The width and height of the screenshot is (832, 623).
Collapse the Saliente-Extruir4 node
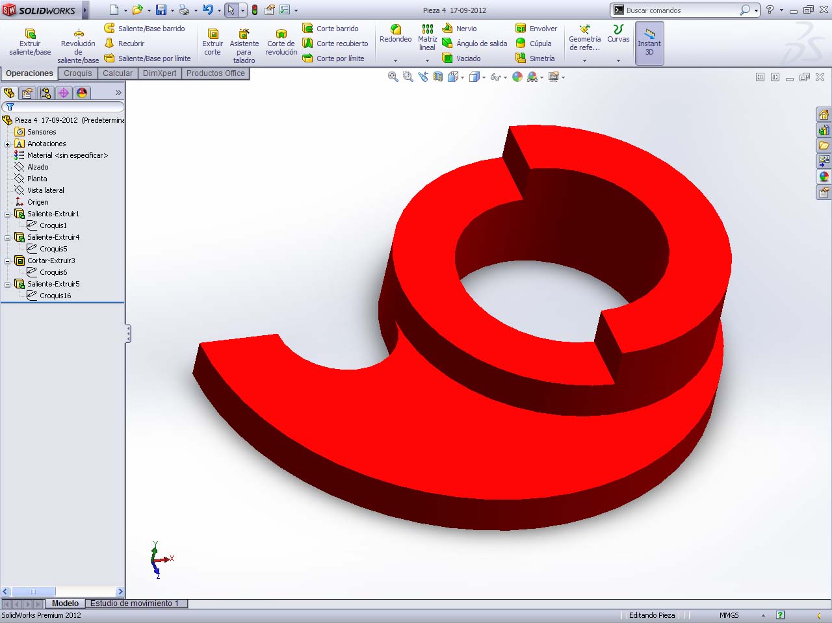click(7, 238)
